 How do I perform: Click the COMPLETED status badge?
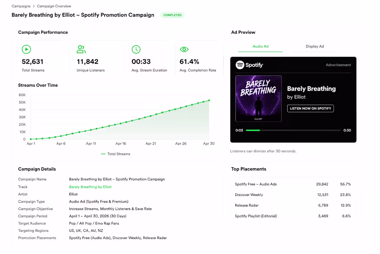point(172,15)
